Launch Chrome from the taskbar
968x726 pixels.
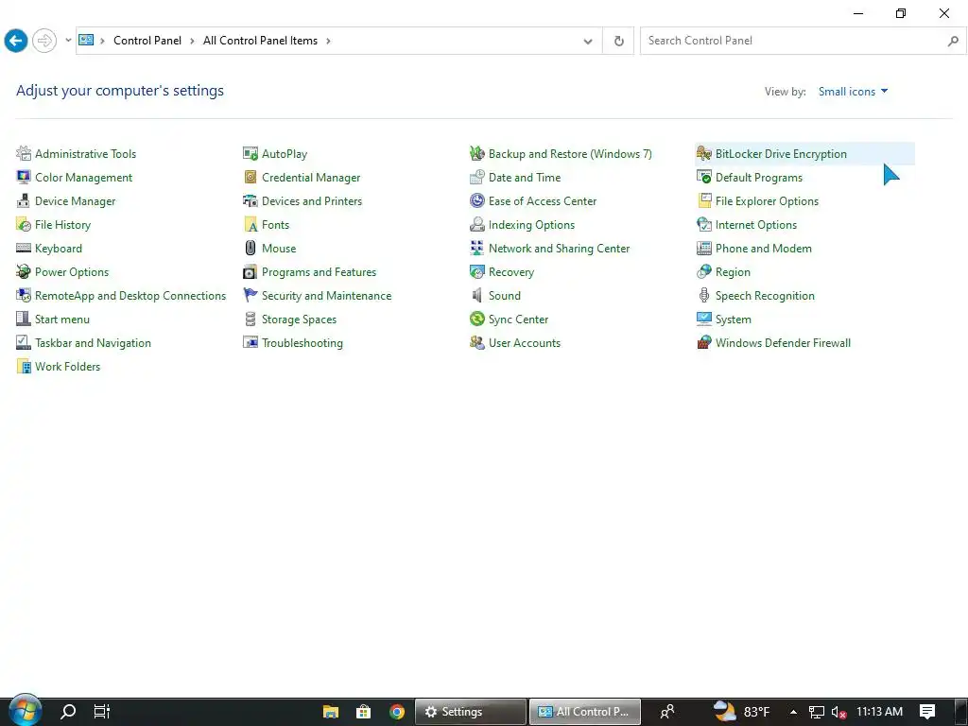397,712
